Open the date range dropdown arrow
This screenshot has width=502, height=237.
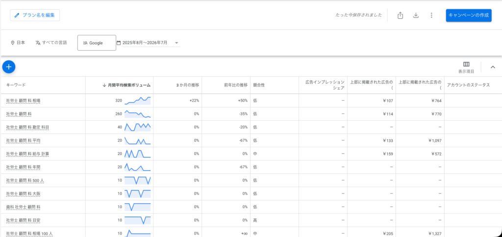pyautogui.click(x=176, y=43)
